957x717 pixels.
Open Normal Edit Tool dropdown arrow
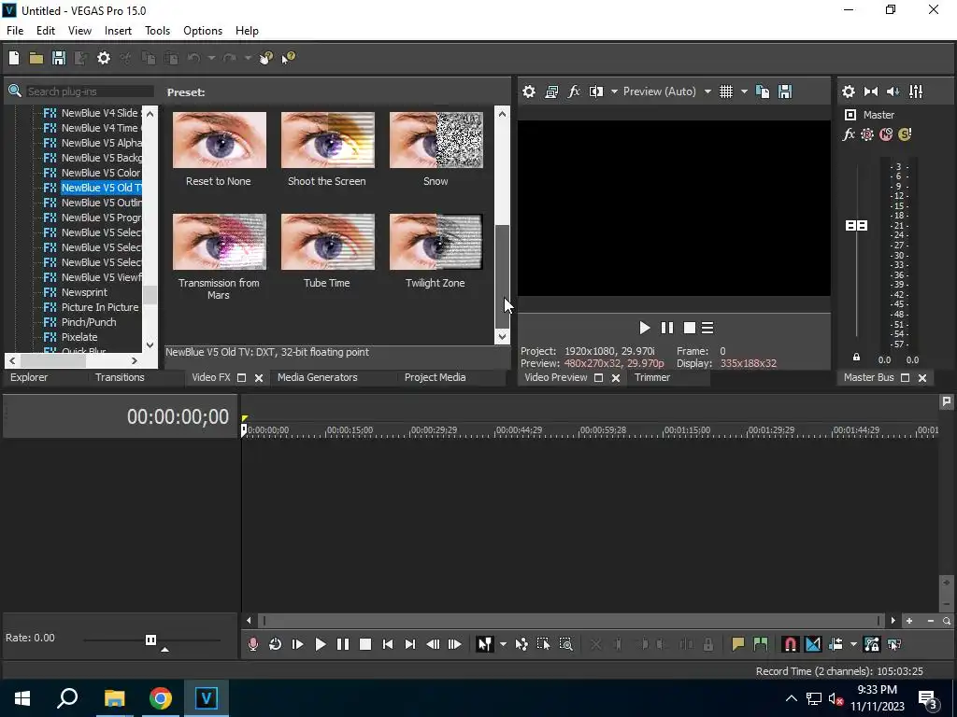pyautogui.click(x=503, y=644)
